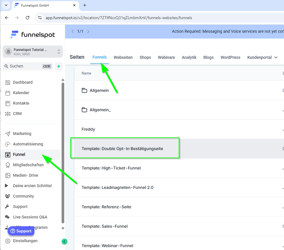Screen dimensions: 284x250
Task: Click the sidebar scrollbar down arrow
Action: 63,228
